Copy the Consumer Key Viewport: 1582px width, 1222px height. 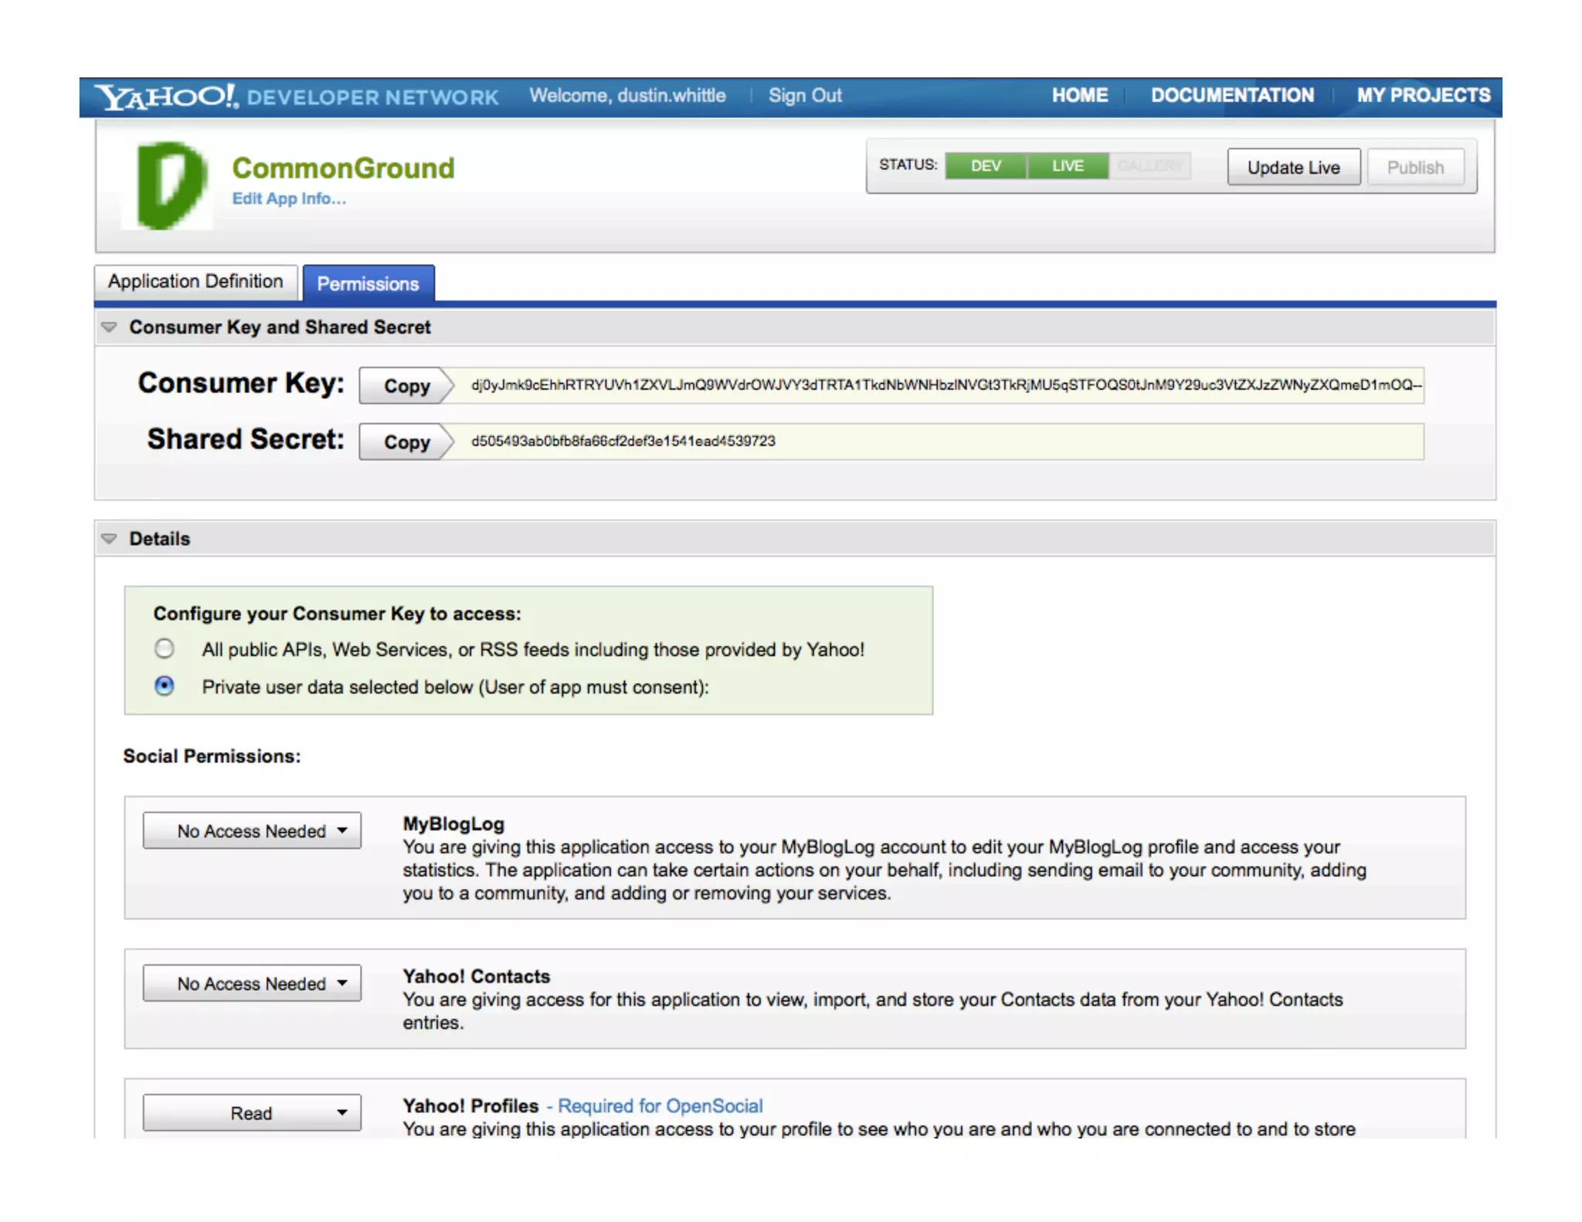(406, 385)
